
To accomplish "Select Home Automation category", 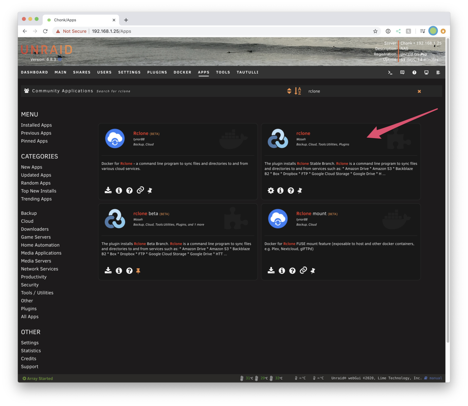I will pos(40,245).
